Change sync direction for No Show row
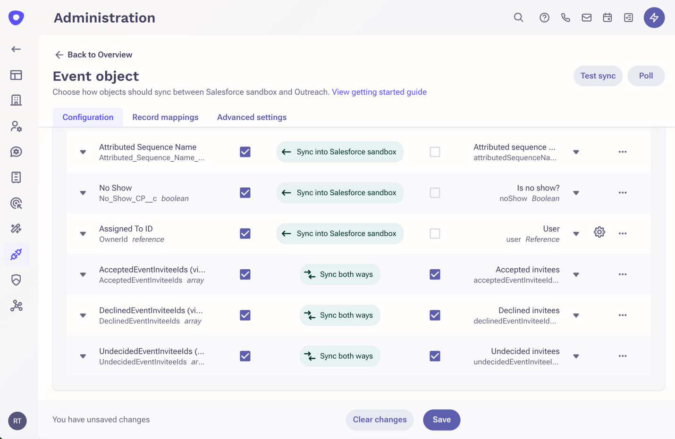675x439 pixels. click(x=340, y=192)
